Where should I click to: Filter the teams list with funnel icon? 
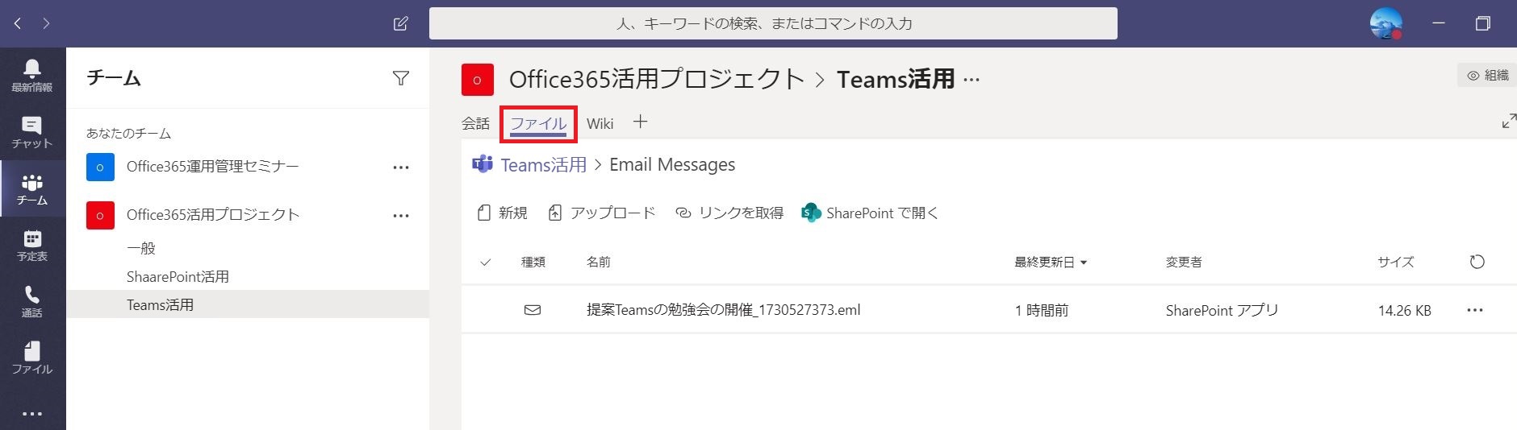pos(401,78)
